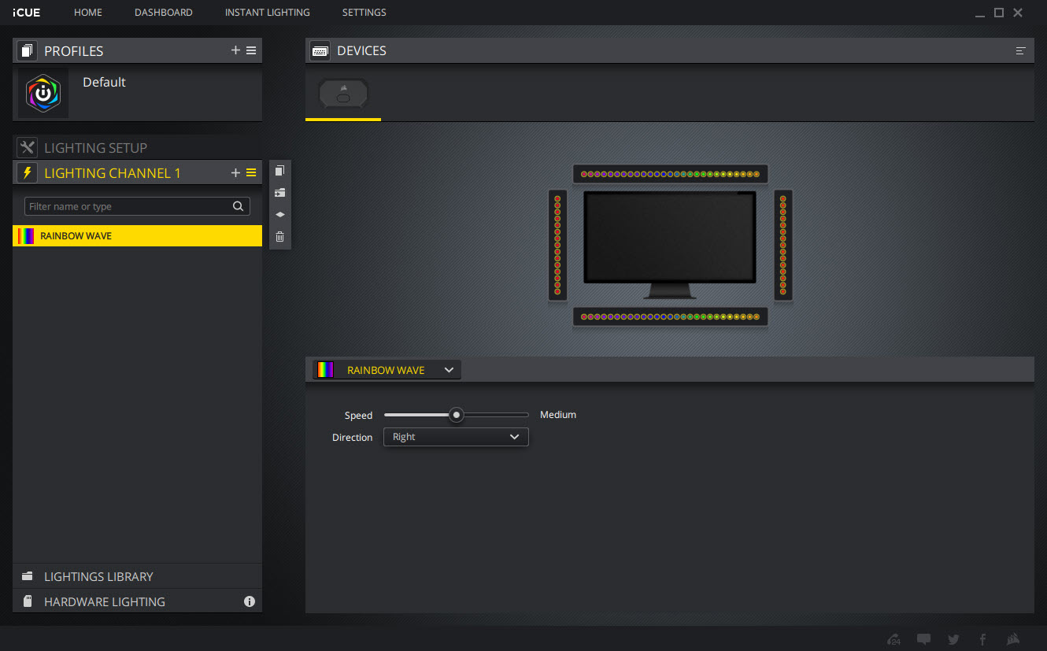Open the Facebook link icon
The height and width of the screenshot is (651, 1047).
click(x=982, y=639)
